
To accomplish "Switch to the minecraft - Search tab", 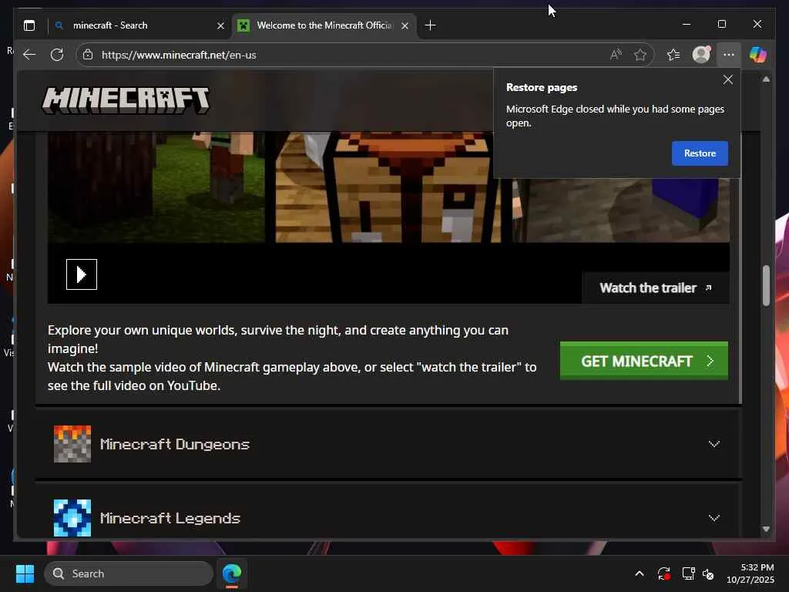I will 139,25.
